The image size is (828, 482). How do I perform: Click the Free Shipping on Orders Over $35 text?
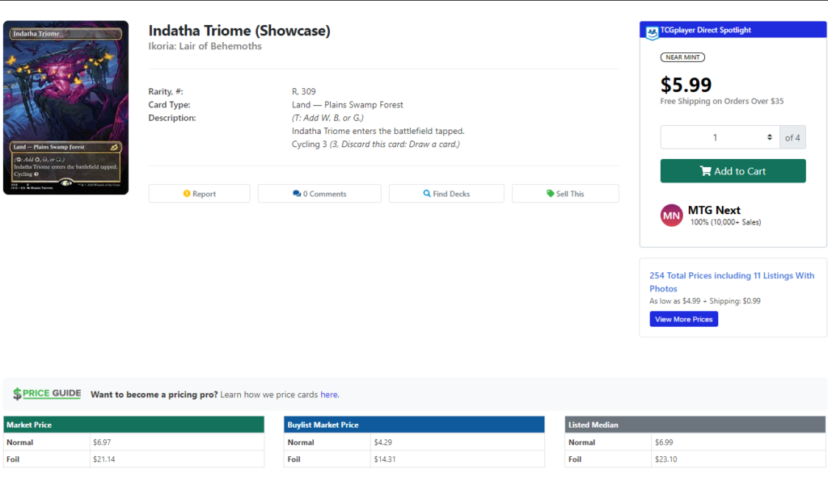722,101
